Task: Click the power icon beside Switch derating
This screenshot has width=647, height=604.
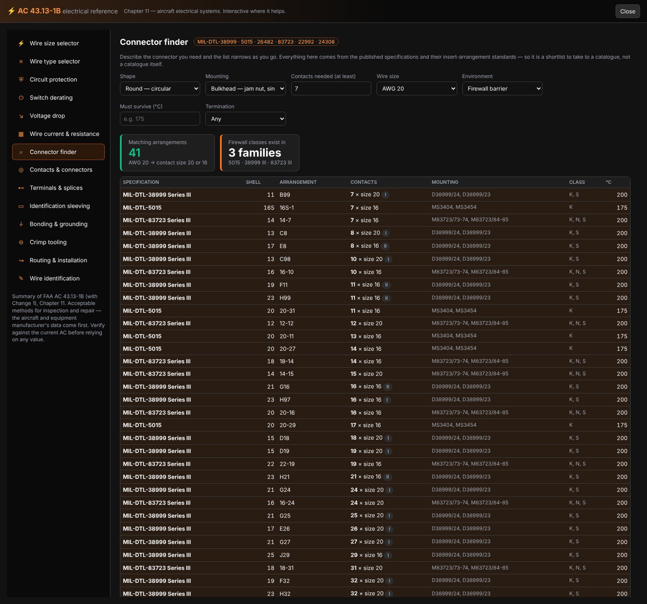Action: pos(21,98)
